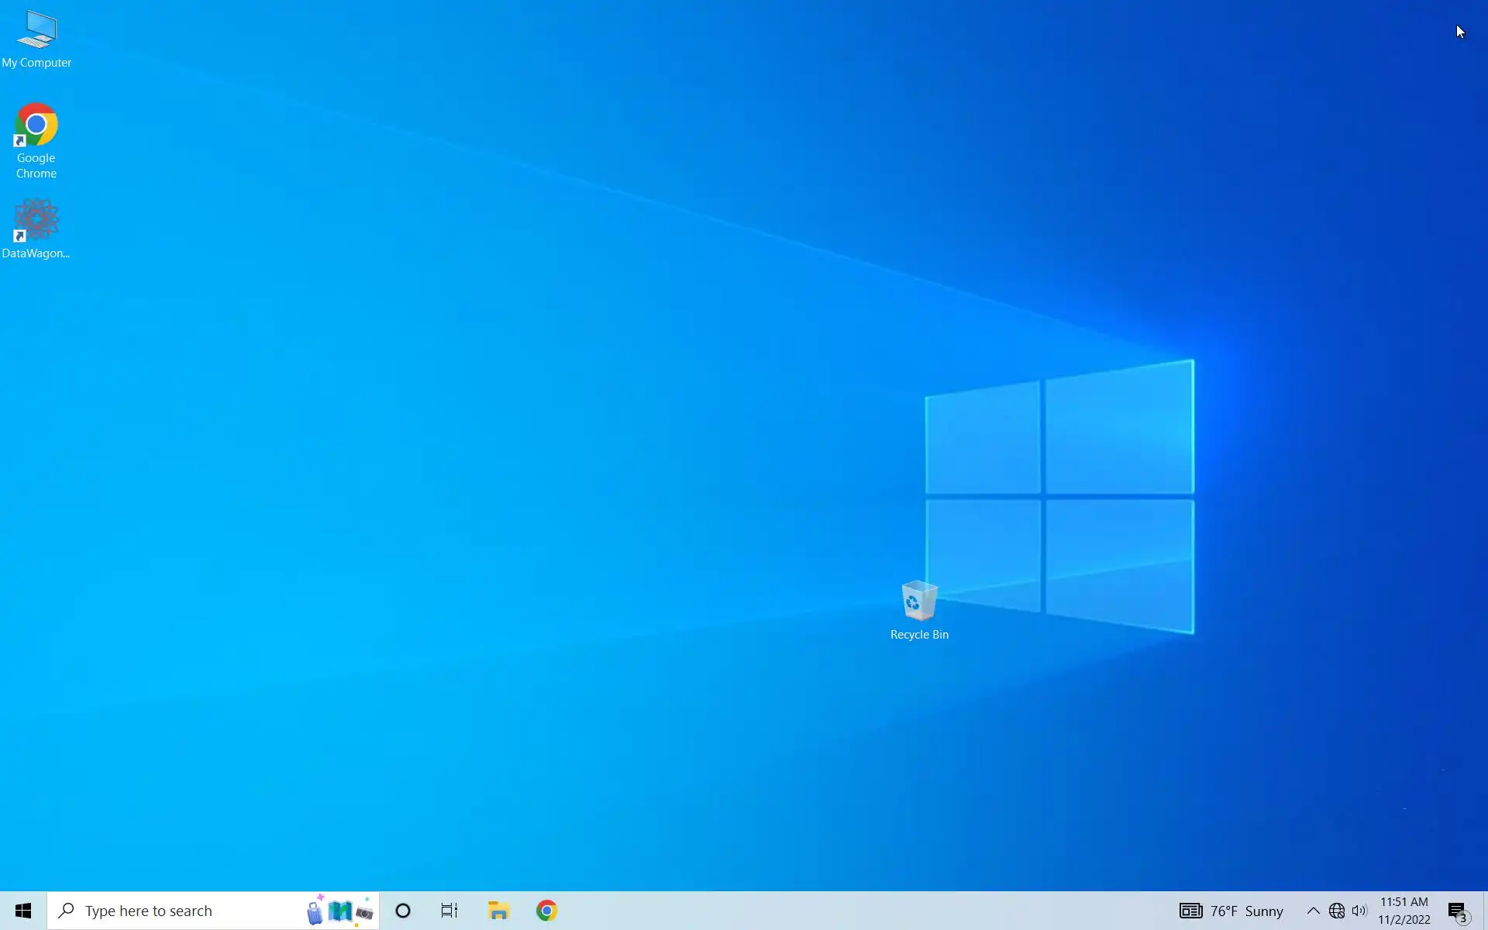1488x930 pixels.
Task: Open the notification center with 3 alerts
Action: coord(1457,911)
